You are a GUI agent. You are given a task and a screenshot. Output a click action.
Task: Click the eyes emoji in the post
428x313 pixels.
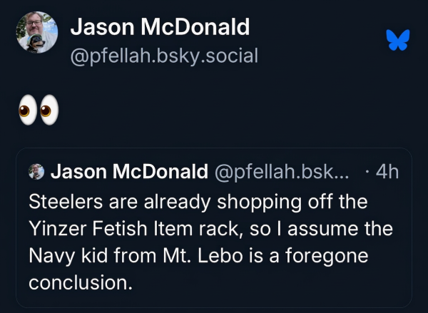pos(37,113)
